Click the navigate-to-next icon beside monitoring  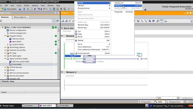(x=166, y=21)
